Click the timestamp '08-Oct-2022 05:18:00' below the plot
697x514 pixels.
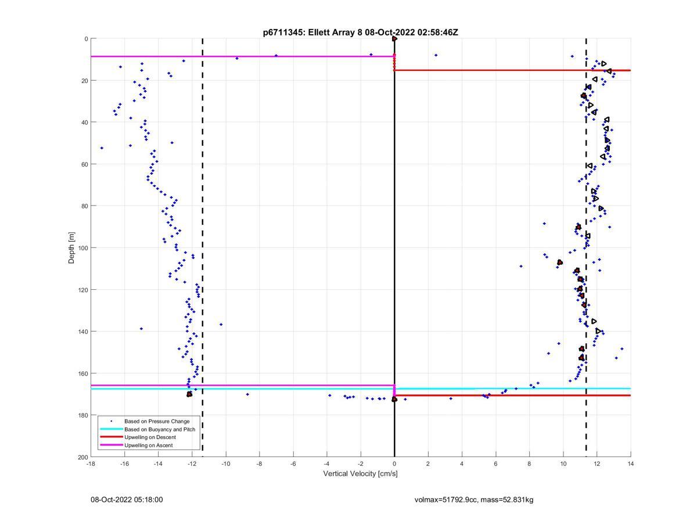(x=127, y=500)
